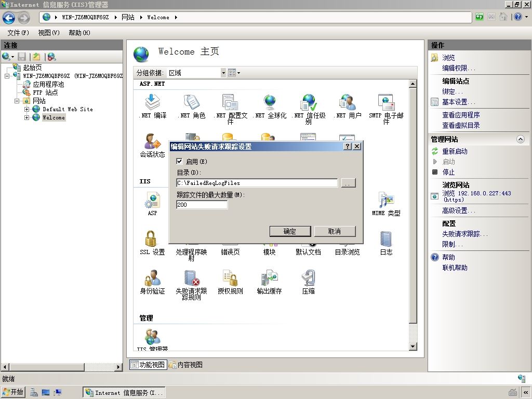The width and height of the screenshot is (532, 399).
Task: Switch to the 功能视图 tab
Action: pyautogui.click(x=148, y=365)
